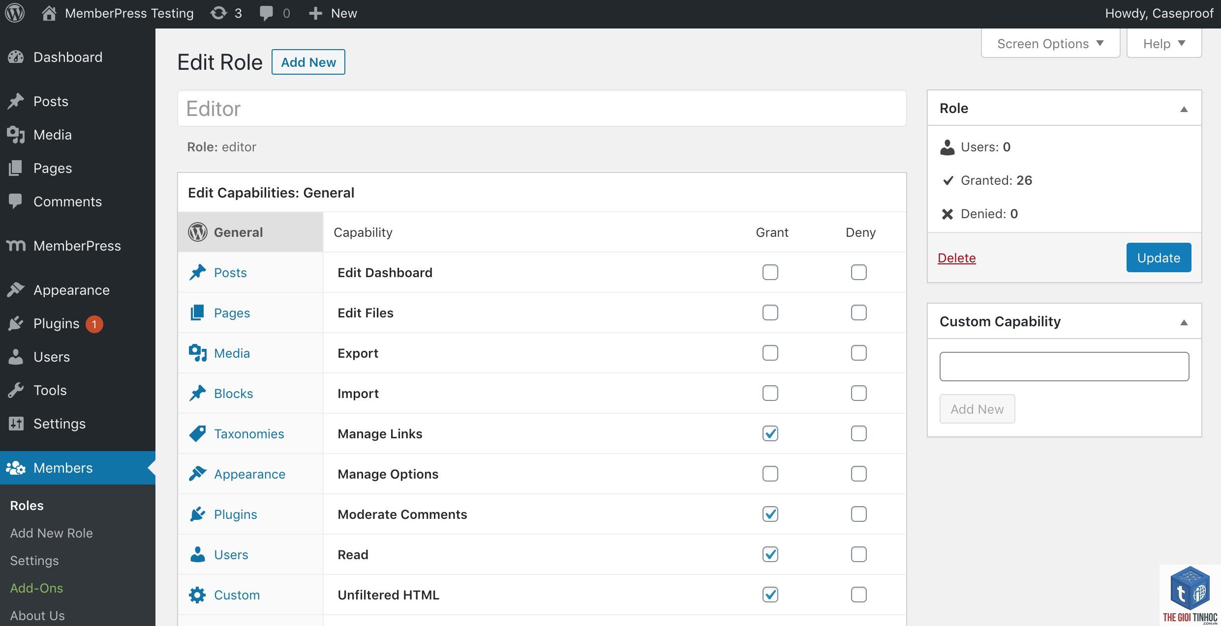
Task: Check Deny for Import capability
Action: 859,393
